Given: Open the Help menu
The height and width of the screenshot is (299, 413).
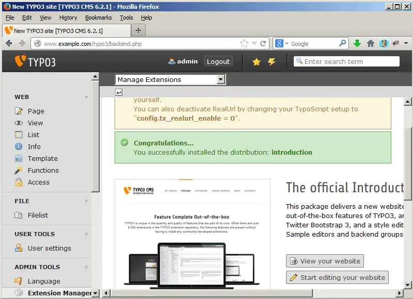Looking at the screenshot, I should point(146,18).
